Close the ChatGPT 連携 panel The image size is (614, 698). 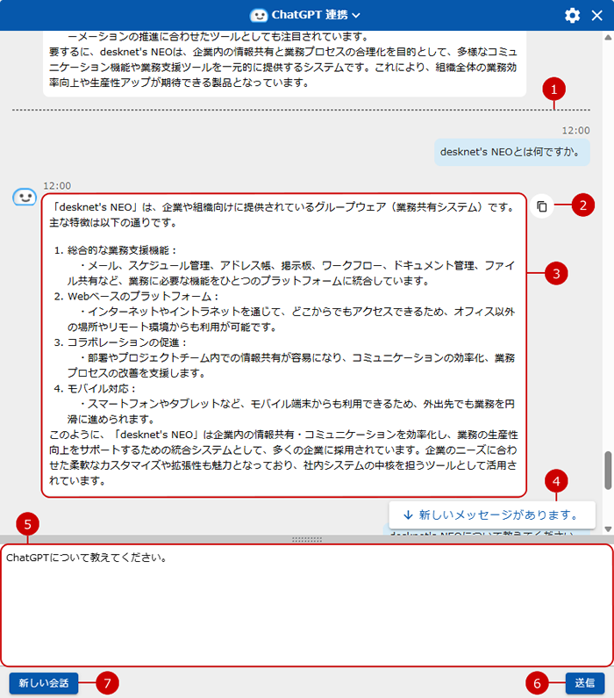coord(597,16)
